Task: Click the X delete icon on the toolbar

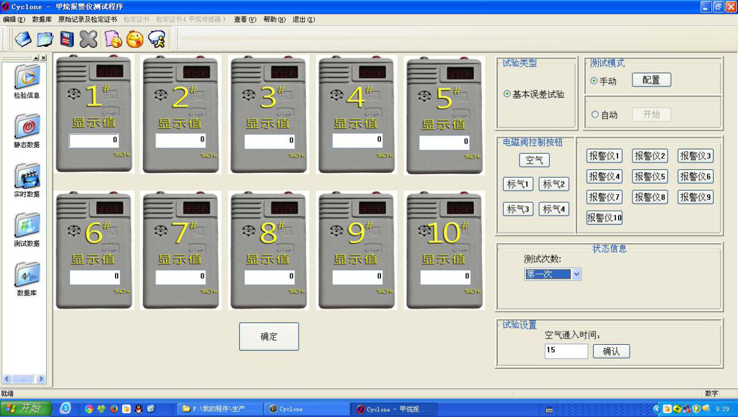Action: pos(87,39)
